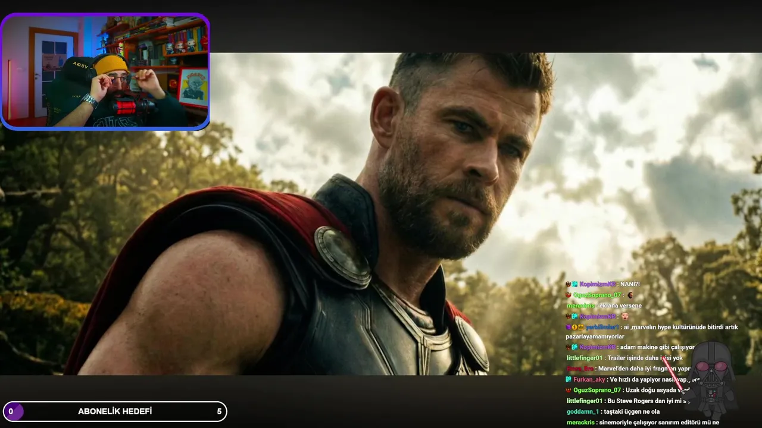Click the main Thor video frame
Viewport: 762px width, 428px height.
[x=381, y=214]
